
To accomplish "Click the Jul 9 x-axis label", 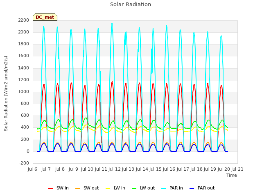I will pyautogui.click(x=73, y=169).
